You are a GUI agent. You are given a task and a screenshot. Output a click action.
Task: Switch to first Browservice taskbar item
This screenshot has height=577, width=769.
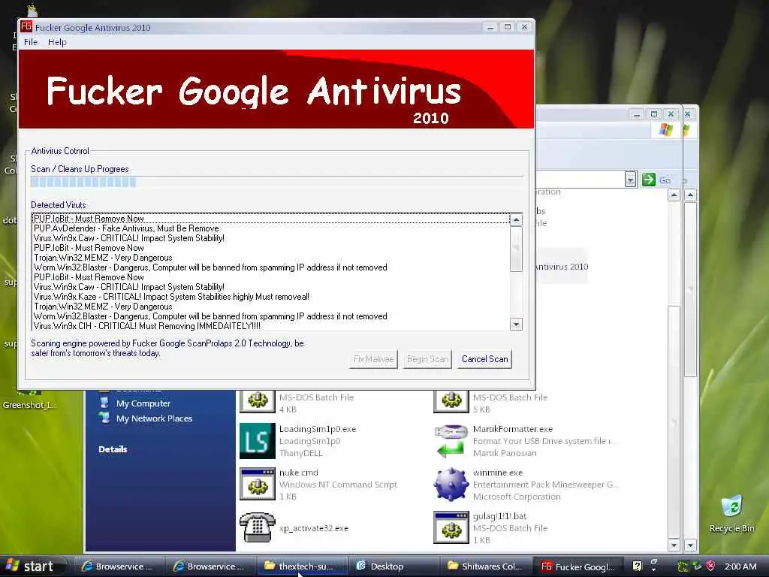[119, 566]
